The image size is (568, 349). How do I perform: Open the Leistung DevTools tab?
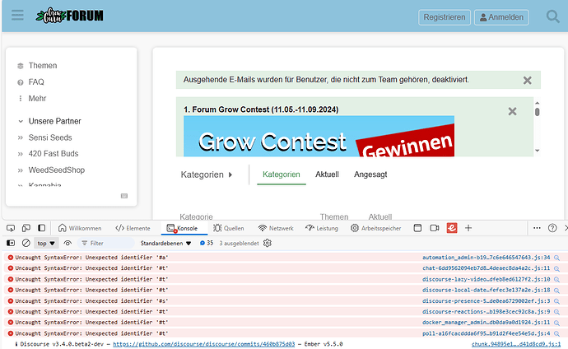[x=322, y=228]
